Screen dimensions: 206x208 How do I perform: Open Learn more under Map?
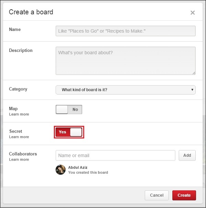tap(19, 114)
